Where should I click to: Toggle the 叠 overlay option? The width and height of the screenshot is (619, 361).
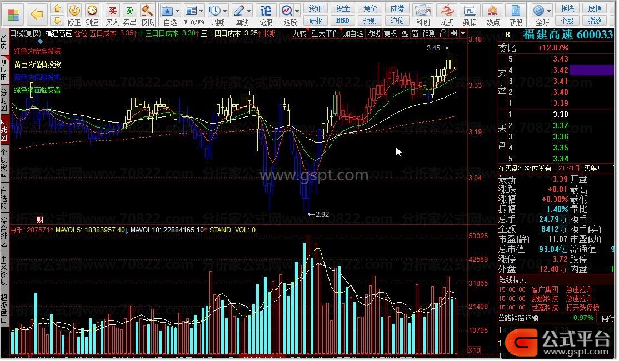(x=405, y=33)
